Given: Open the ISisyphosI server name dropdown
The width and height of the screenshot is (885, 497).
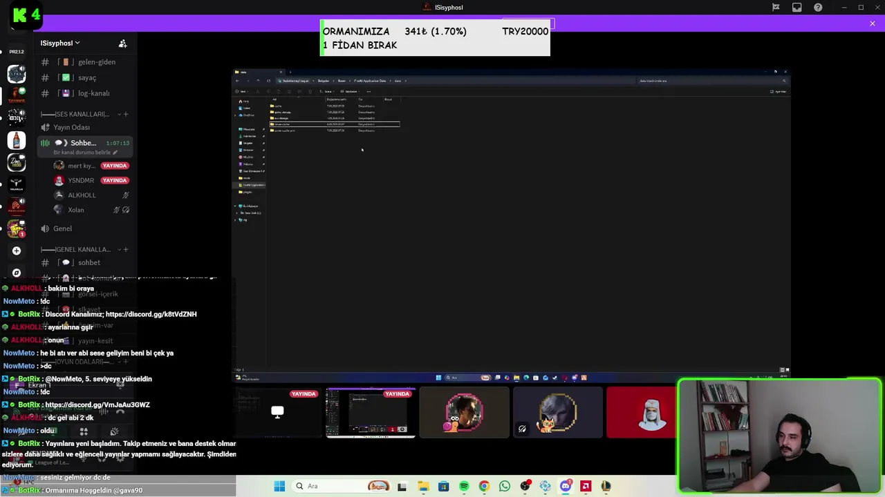Looking at the screenshot, I should pyautogui.click(x=59, y=43).
